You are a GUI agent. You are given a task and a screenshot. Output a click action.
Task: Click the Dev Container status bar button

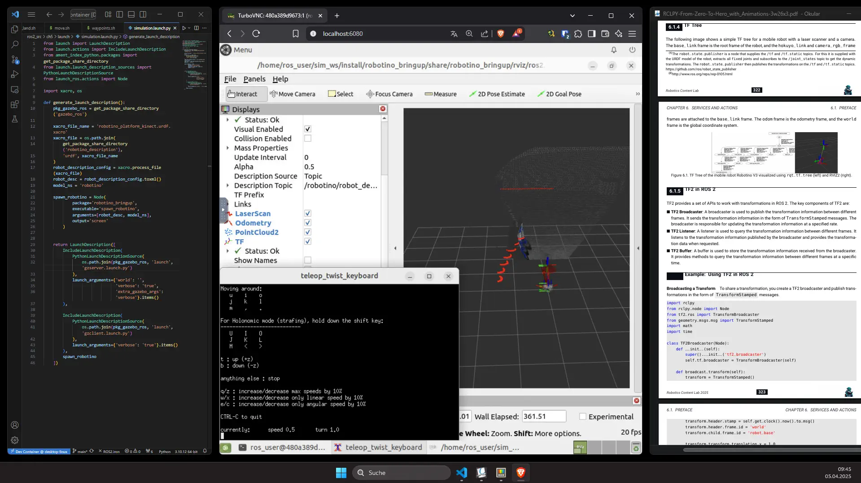(39, 451)
